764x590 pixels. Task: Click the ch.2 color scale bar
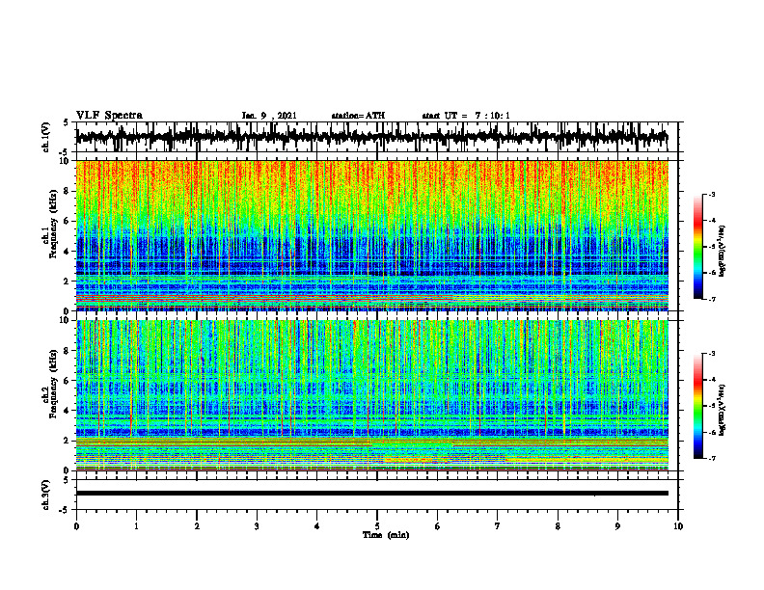point(697,406)
